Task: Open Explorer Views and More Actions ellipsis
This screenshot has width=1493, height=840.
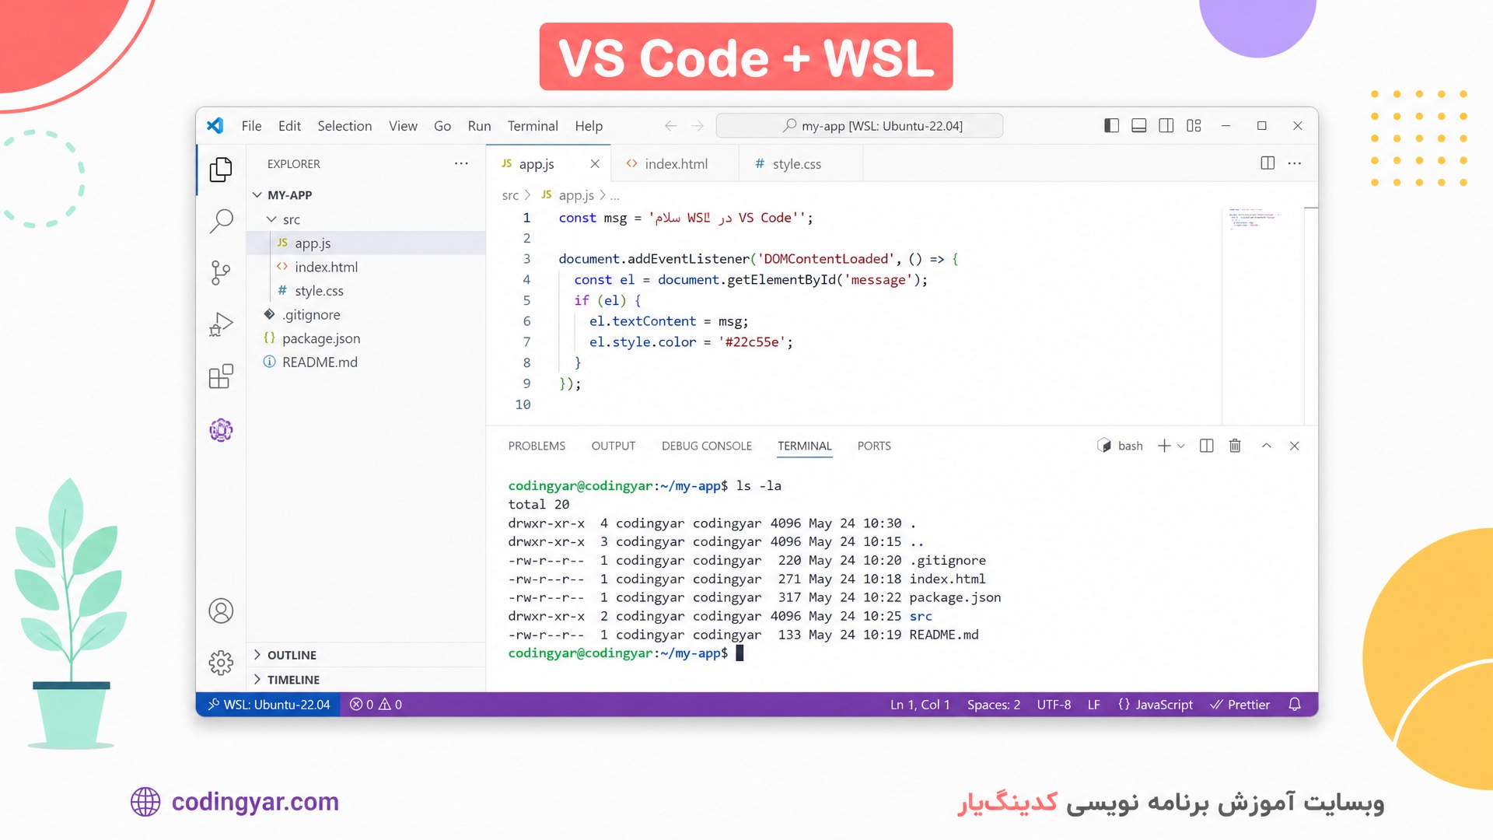Action: (x=461, y=163)
